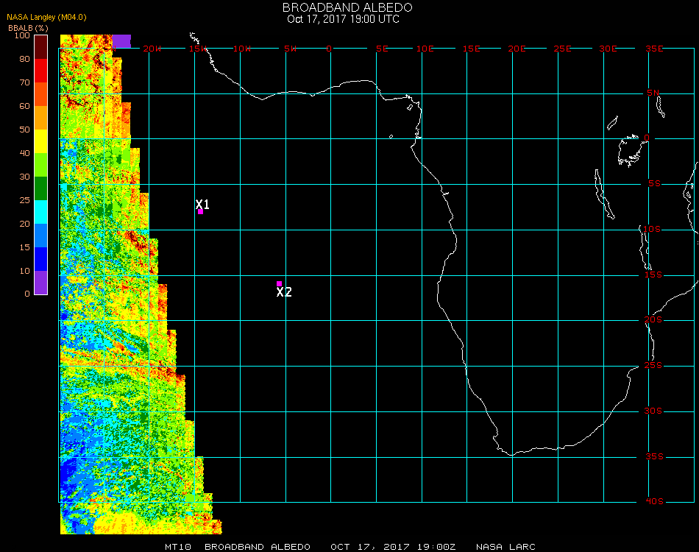Click the BROADBAND ALBEDO title
Viewport: 699px width, 552px height.
347,7
